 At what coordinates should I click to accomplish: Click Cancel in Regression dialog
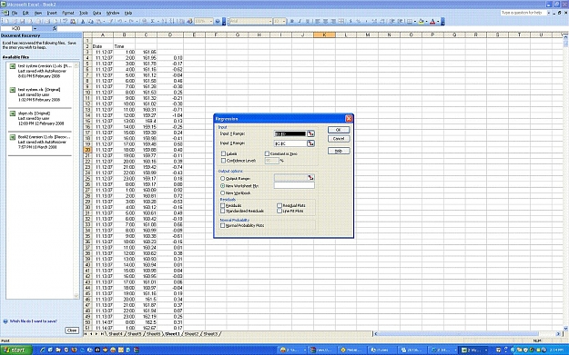338,138
